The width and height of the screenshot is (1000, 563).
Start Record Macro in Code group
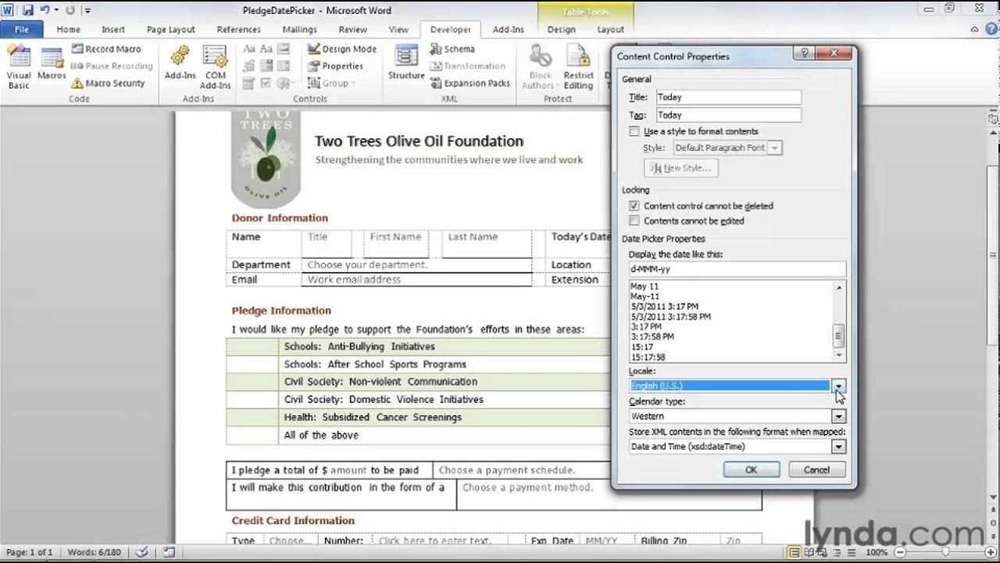(x=105, y=48)
